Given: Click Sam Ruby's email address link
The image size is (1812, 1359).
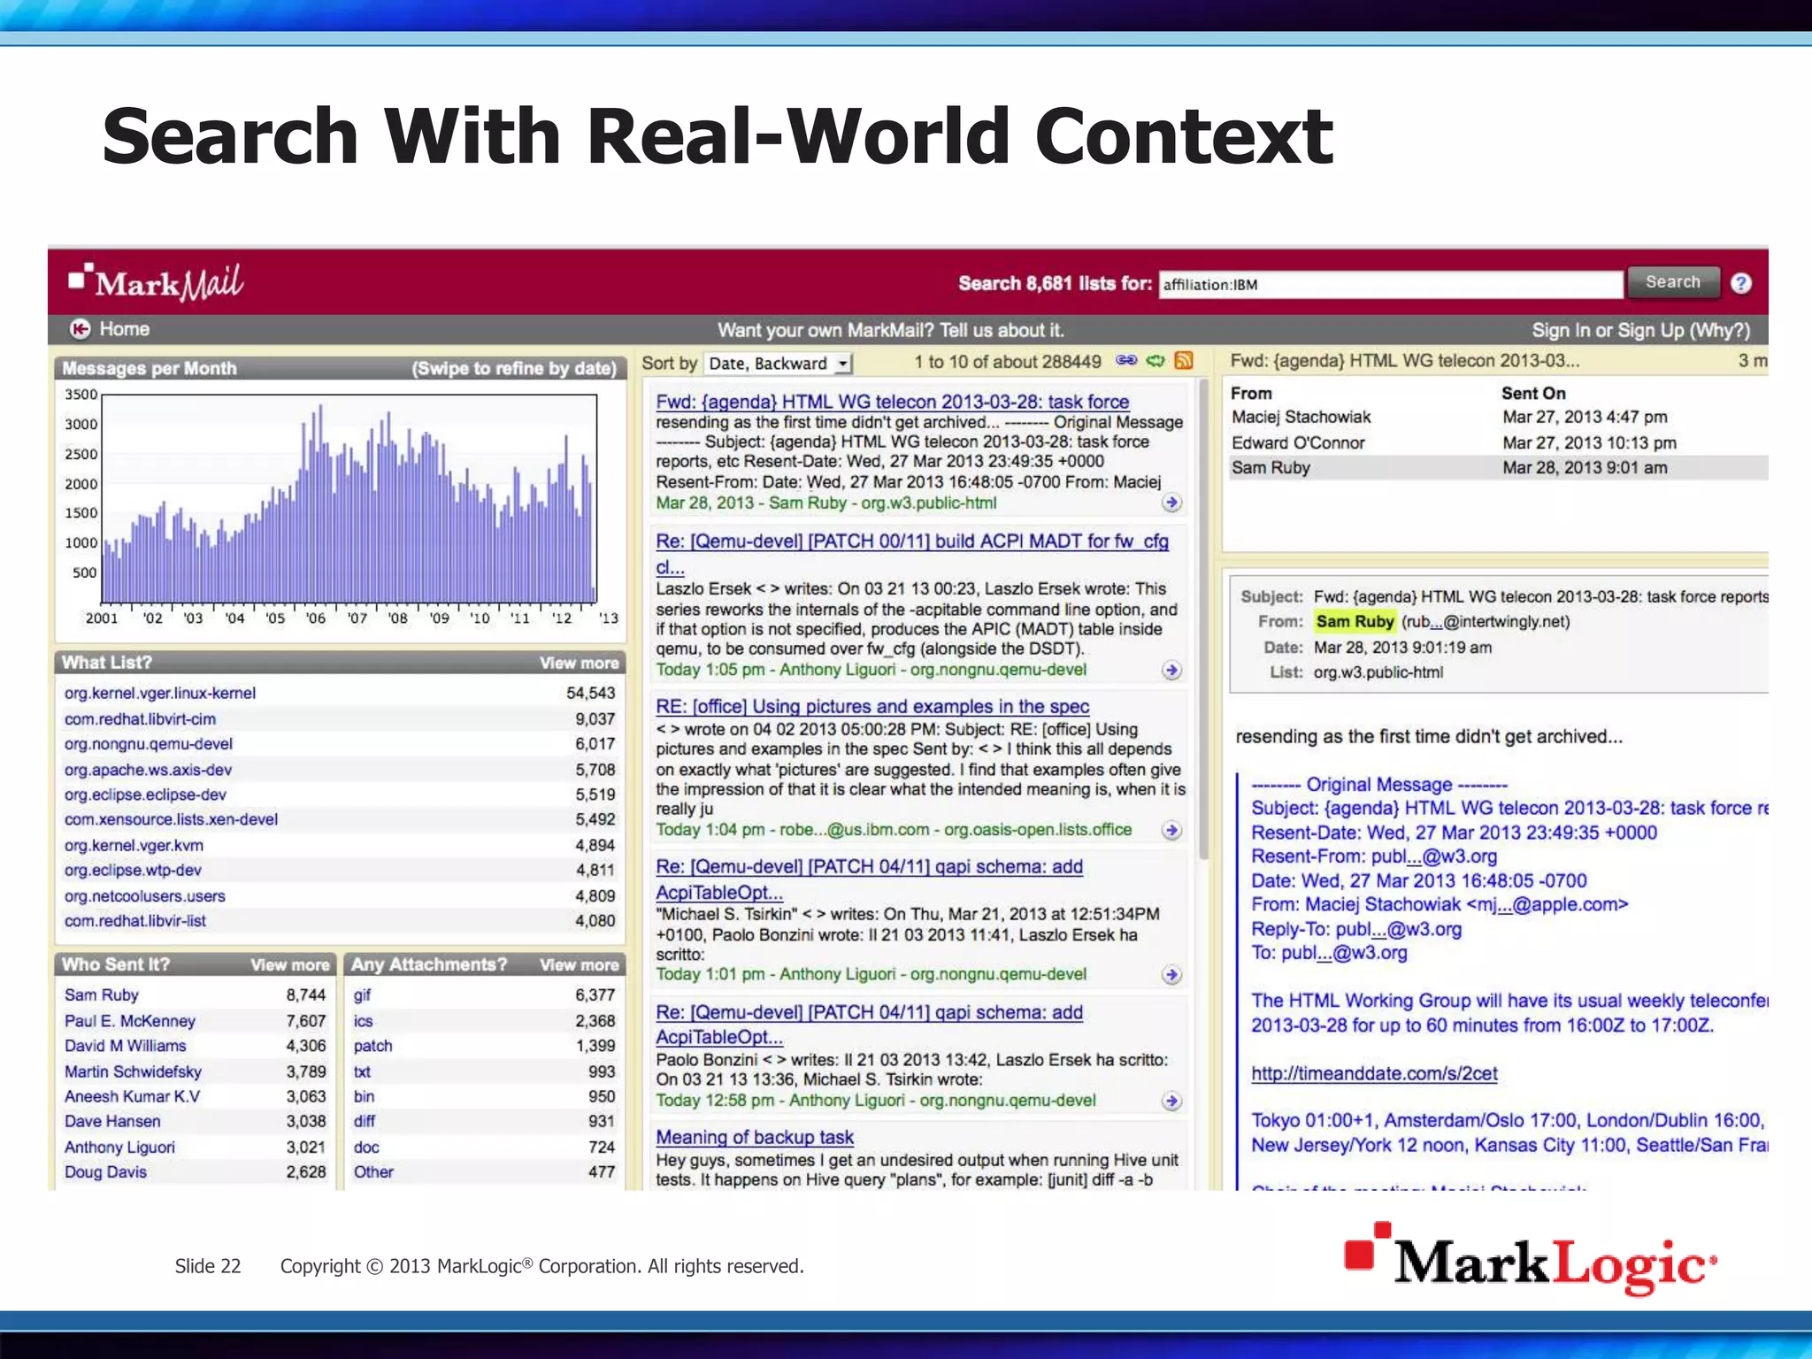Looking at the screenshot, I should 1486,621.
